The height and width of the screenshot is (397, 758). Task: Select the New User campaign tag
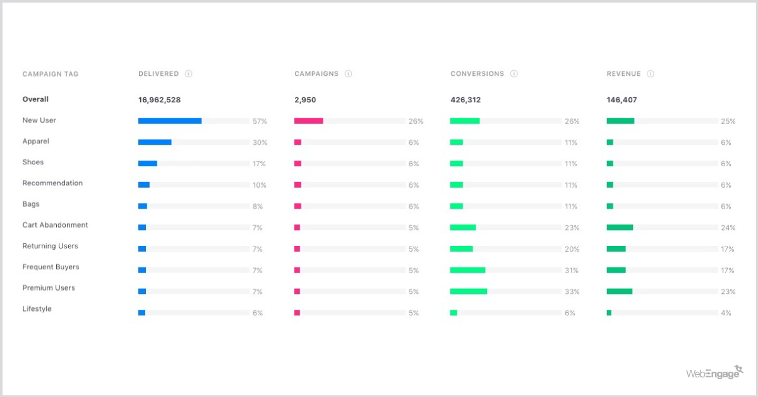tap(39, 120)
